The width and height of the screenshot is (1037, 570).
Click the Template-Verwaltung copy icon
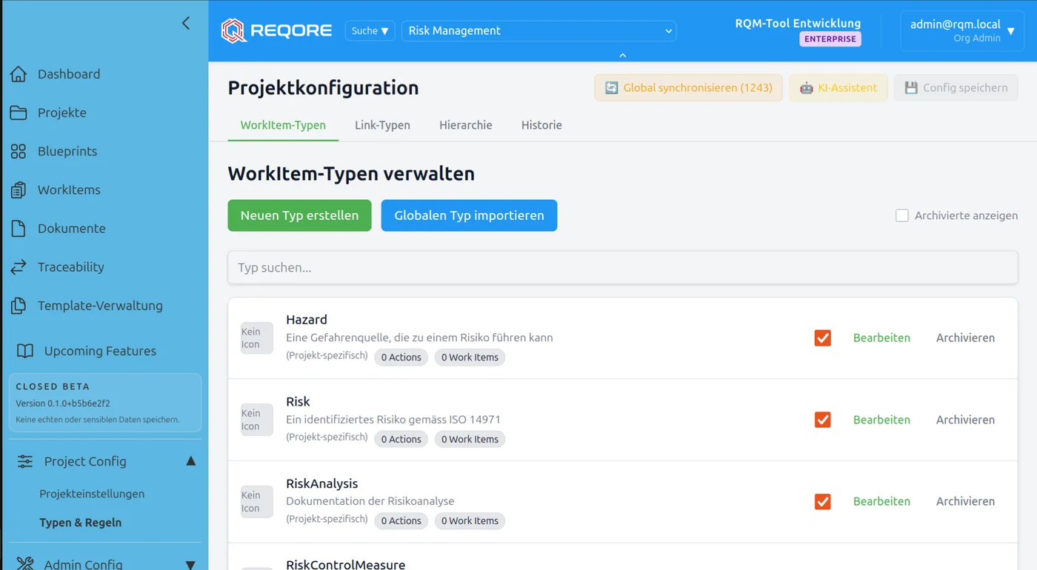(x=19, y=305)
